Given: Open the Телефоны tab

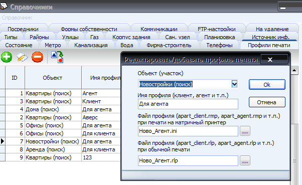Looking at the screenshot, I should (219, 45).
